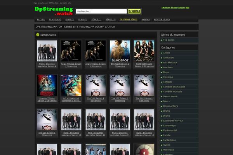Click Ajouter un lien in the navigation
The width and height of the screenshot is (233, 155).
162,19
